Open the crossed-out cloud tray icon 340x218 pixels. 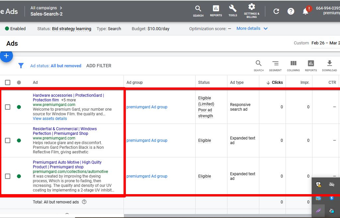[x=332, y=184]
